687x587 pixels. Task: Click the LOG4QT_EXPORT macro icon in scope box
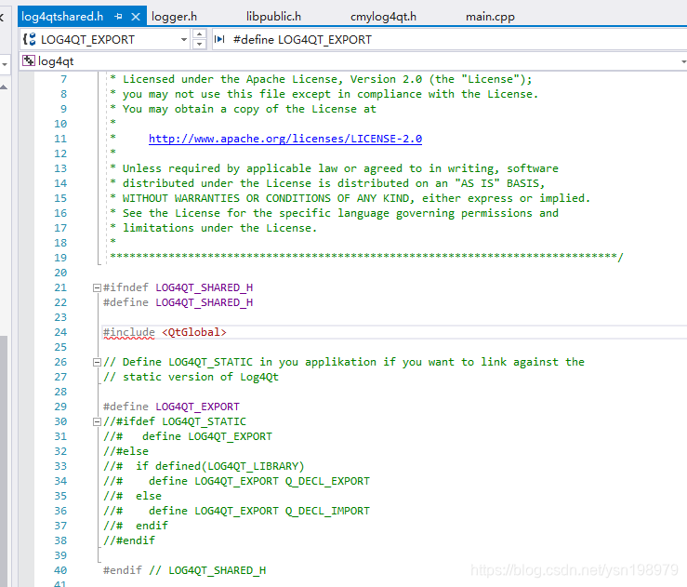(30, 39)
